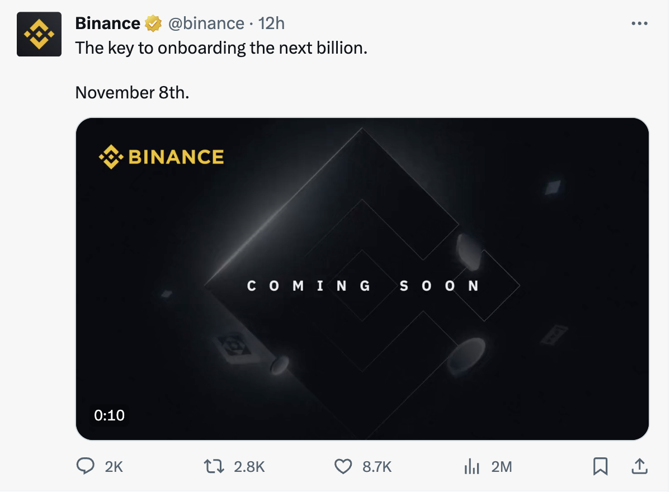The height and width of the screenshot is (492, 670).
Task: Like the post with heart icon
Action: point(343,466)
